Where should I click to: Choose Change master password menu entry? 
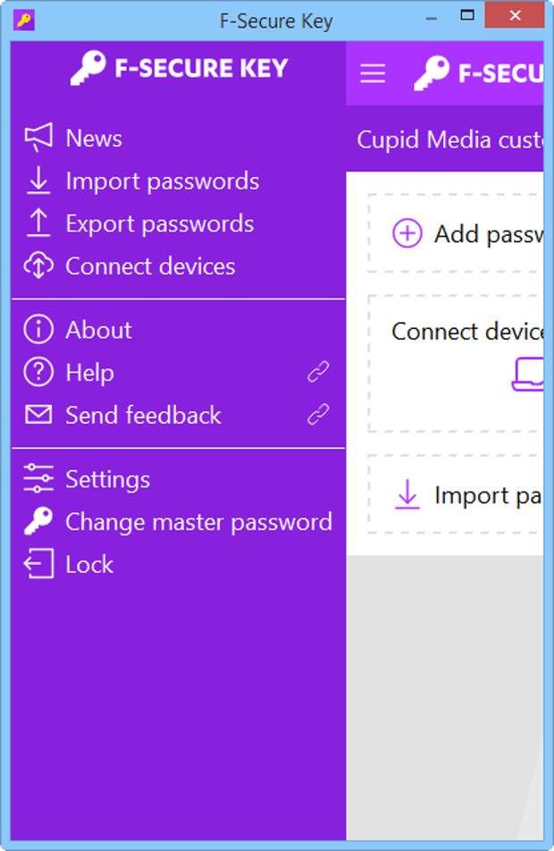coord(198,522)
